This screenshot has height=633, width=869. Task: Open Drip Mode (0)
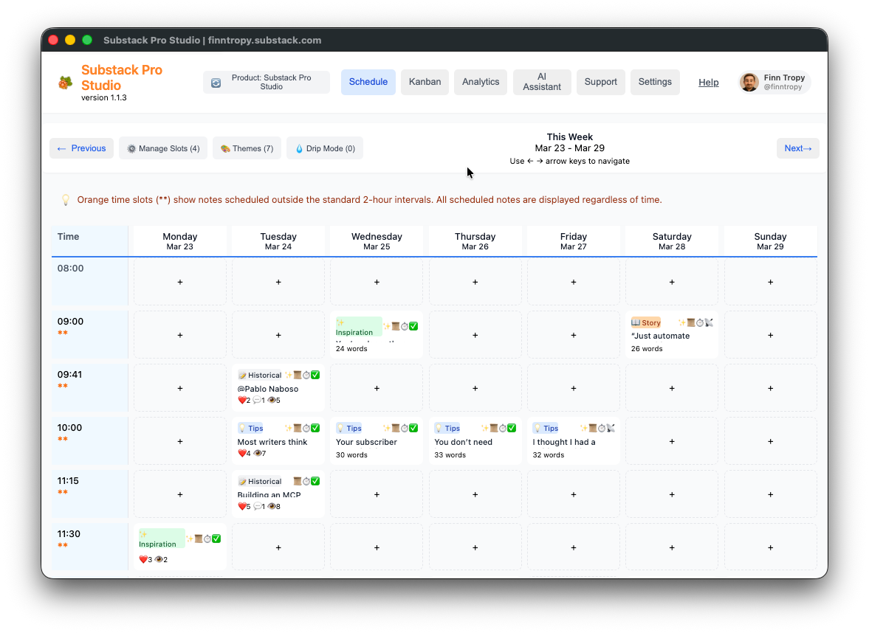[325, 148]
